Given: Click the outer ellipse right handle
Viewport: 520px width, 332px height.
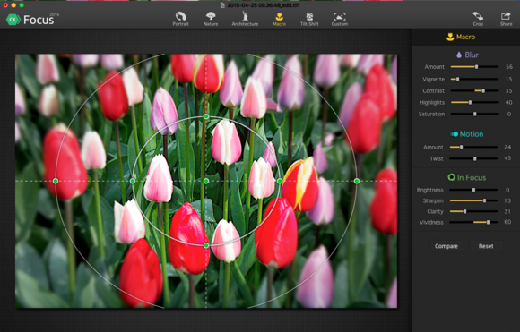Looking at the screenshot, I should pyautogui.click(x=357, y=181).
